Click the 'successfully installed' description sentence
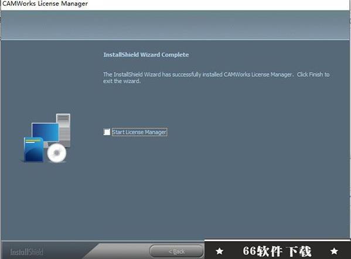The width and height of the screenshot is (351, 259). (x=198, y=74)
